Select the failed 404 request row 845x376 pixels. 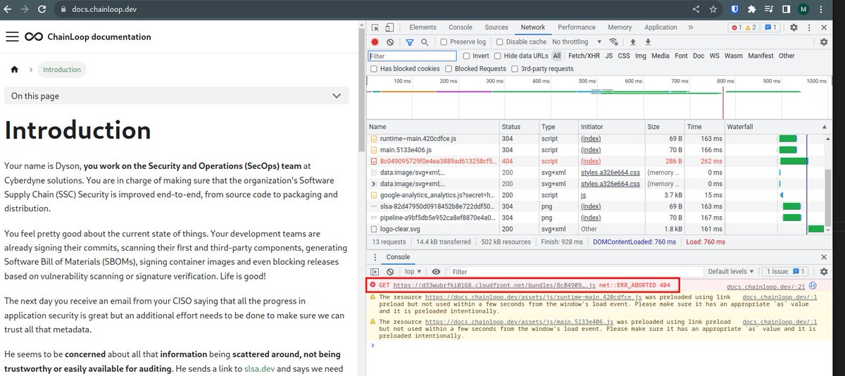597,161
